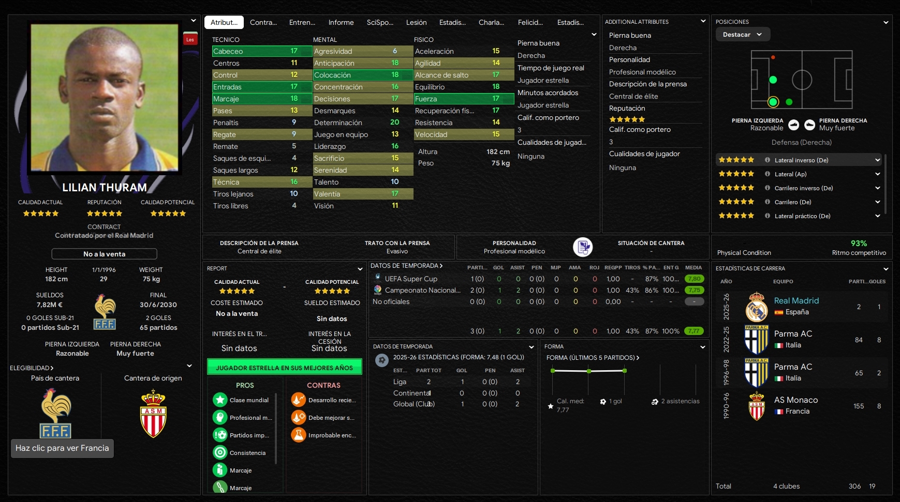Click the Parma AC badge for 1996-98

click(x=756, y=373)
